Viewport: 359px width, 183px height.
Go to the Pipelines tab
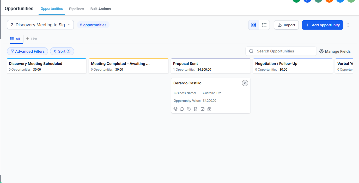pyautogui.click(x=77, y=9)
